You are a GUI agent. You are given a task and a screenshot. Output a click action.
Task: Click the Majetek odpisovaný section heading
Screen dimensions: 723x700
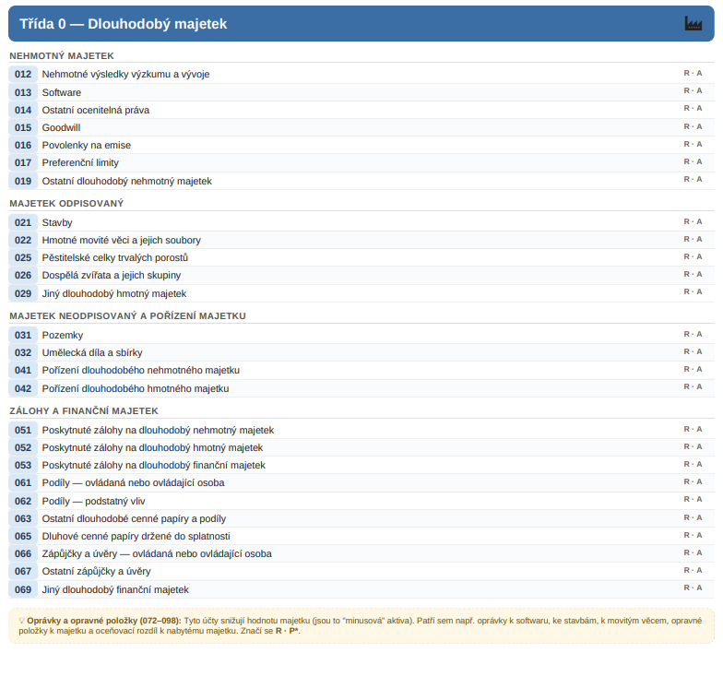[x=66, y=203]
